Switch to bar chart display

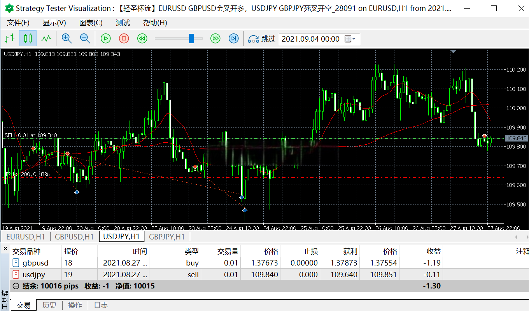pyautogui.click(x=10, y=38)
